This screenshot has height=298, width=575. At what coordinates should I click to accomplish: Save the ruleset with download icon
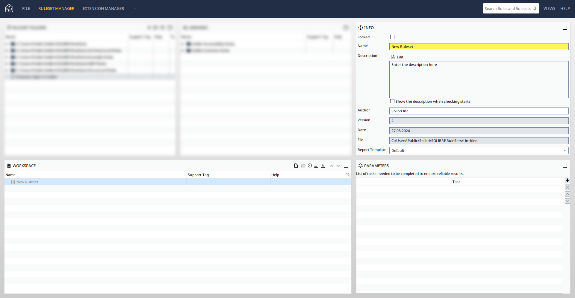pos(316,166)
